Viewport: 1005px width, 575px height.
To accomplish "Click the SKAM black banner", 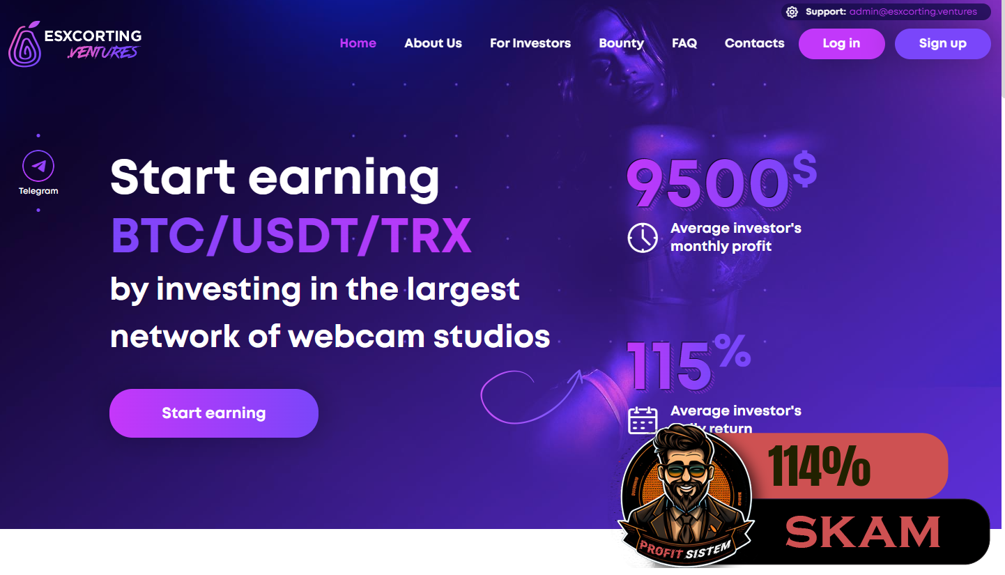I will coord(864,532).
